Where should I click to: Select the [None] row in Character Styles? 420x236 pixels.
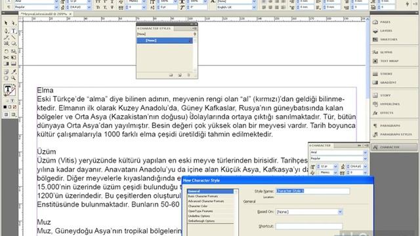pos(165,41)
